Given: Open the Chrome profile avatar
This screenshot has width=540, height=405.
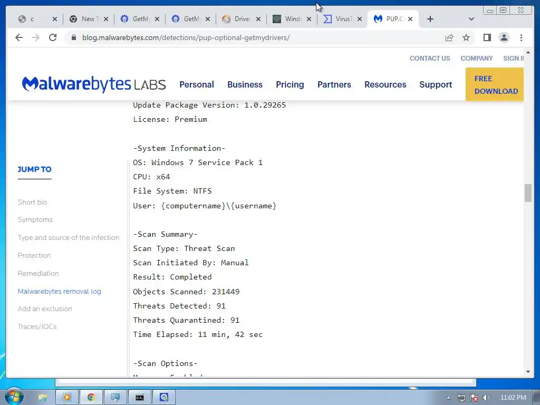Looking at the screenshot, I should point(504,37).
